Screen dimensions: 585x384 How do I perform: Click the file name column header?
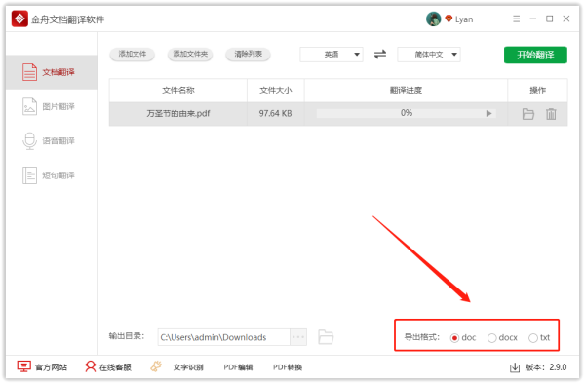click(x=178, y=91)
